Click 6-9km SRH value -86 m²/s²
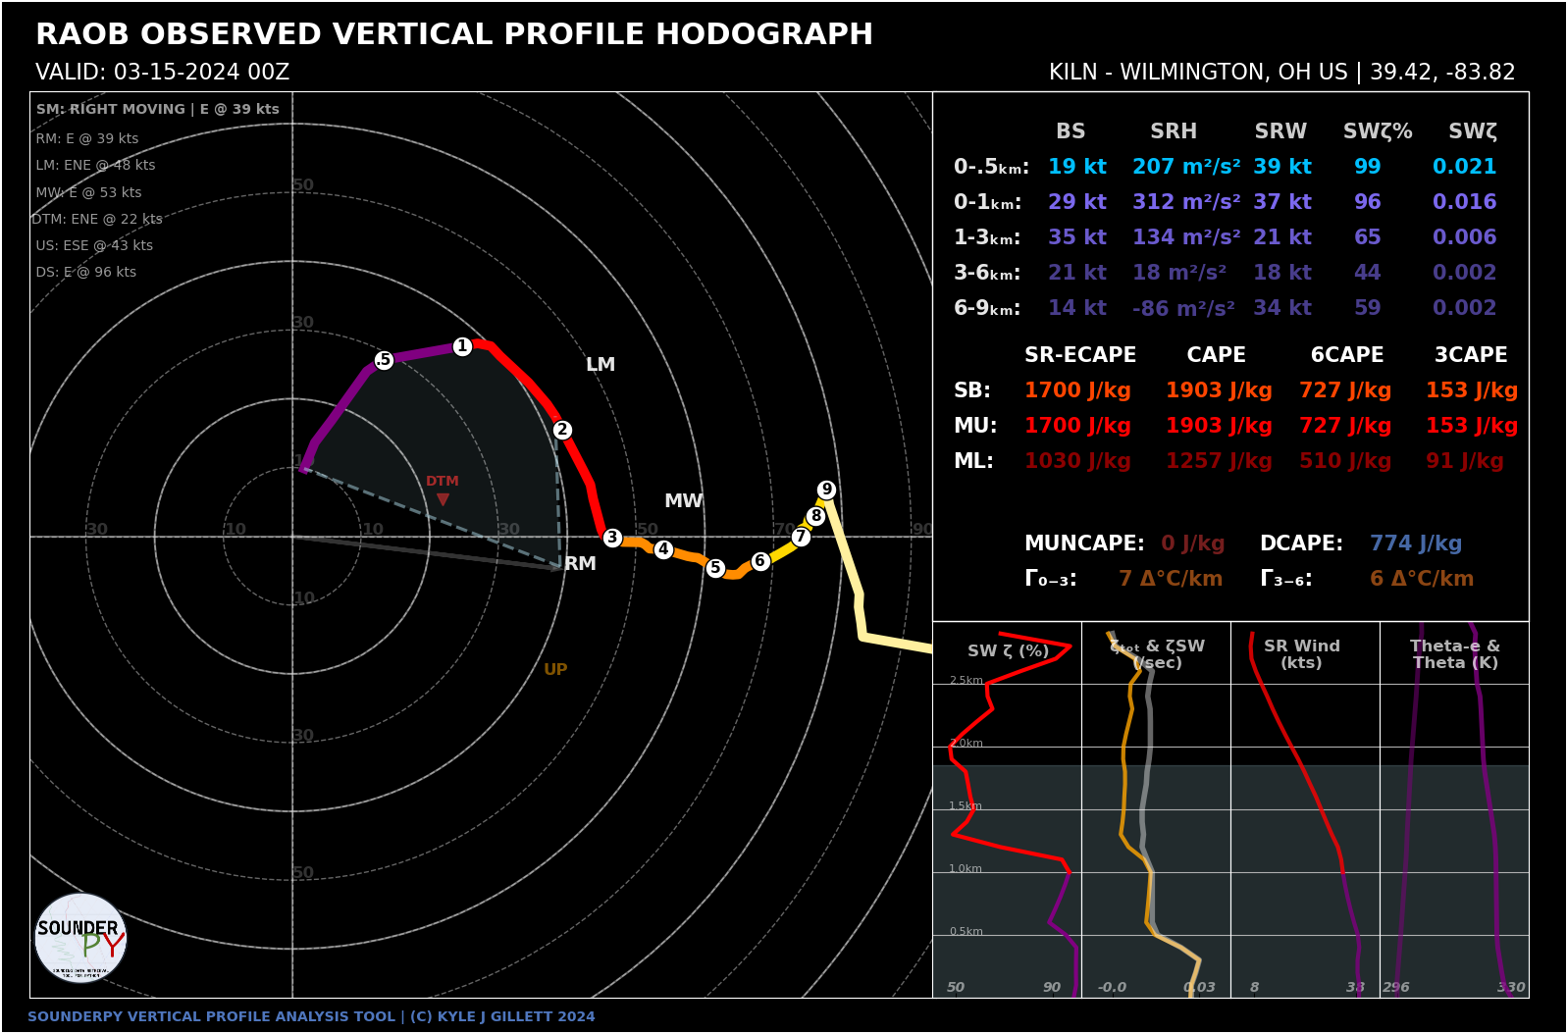Screen dimensions: 1567x1034 (x=1183, y=308)
